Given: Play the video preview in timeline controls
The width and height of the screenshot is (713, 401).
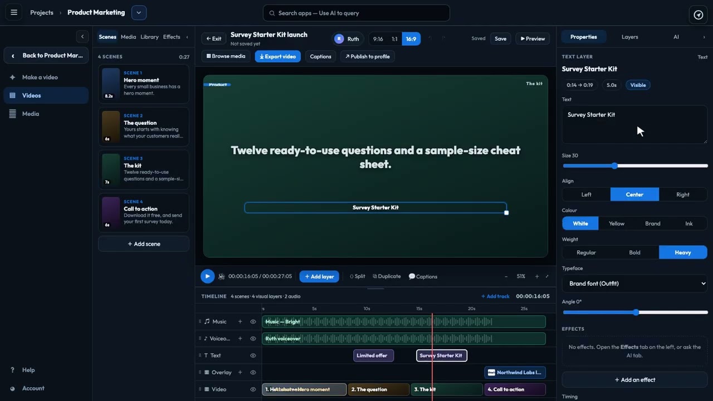Looking at the screenshot, I should point(207,276).
